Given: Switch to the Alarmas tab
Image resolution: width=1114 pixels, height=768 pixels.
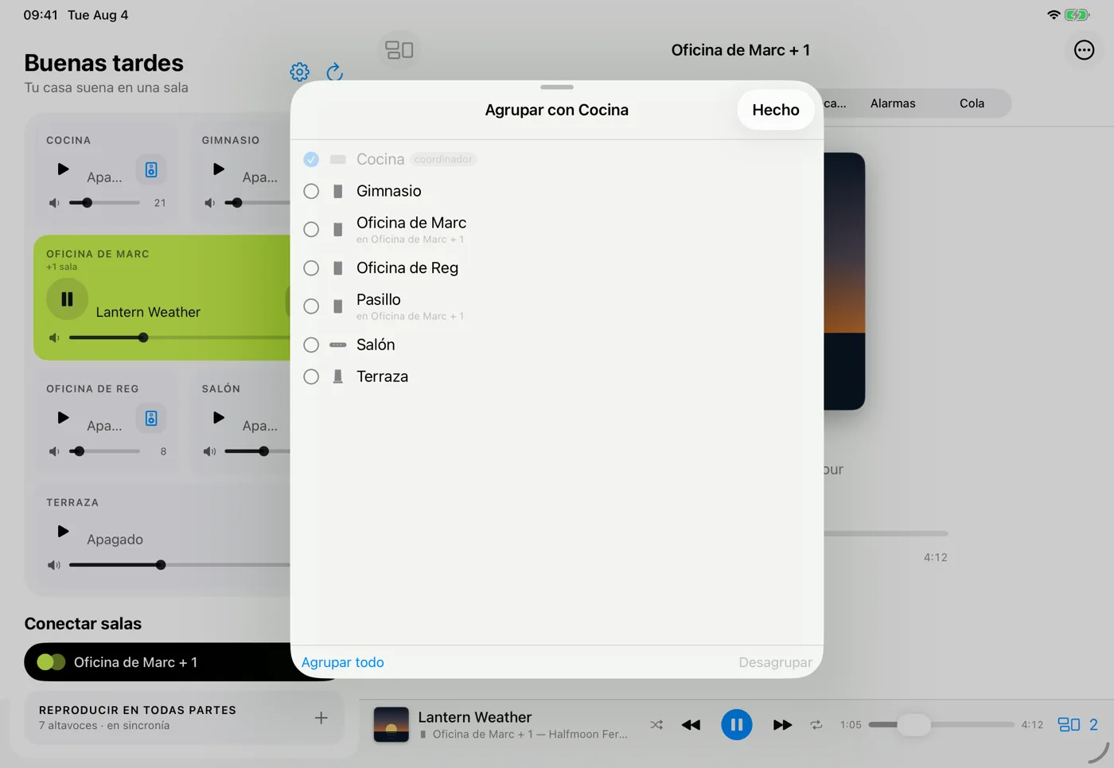Looking at the screenshot, I should coord(893,103).
